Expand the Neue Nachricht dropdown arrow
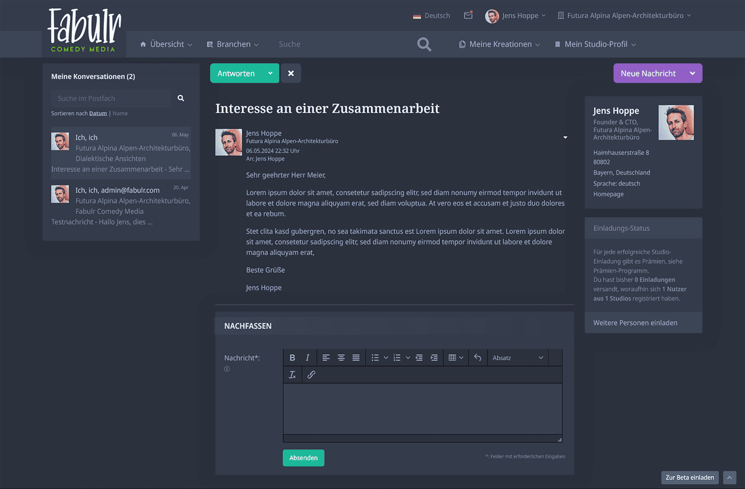The width and height of the screenshot is (745, 489). [692, 73]
